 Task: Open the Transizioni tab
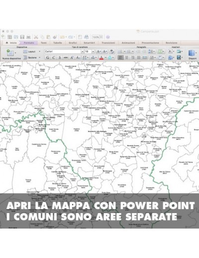tap(108, 43)
